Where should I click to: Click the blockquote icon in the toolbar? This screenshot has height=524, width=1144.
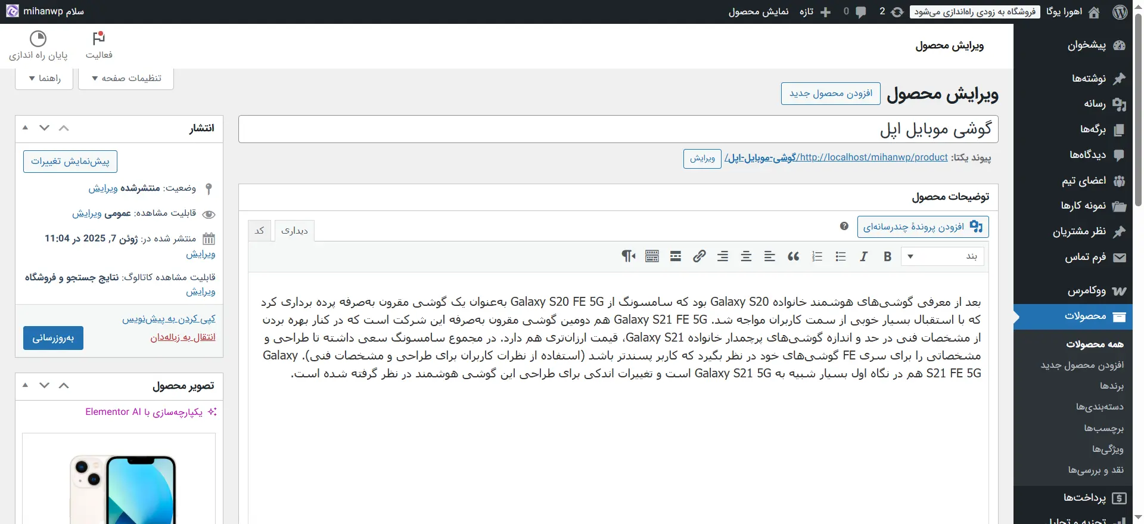(793, 256)
